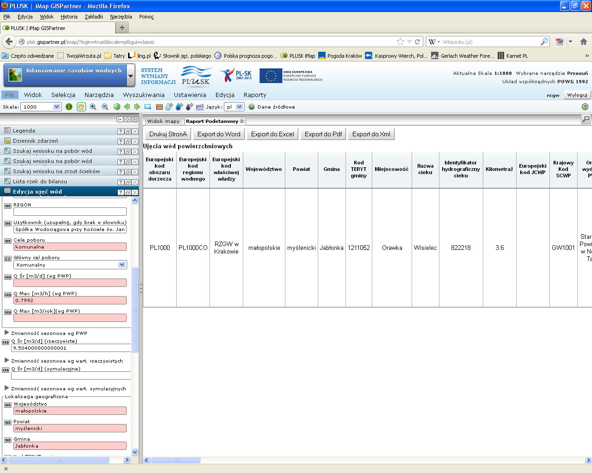Switch to the Widok mapy tab
Image resolution: width=592 pixels, height=473 pixels.
[x=163, y=121]
